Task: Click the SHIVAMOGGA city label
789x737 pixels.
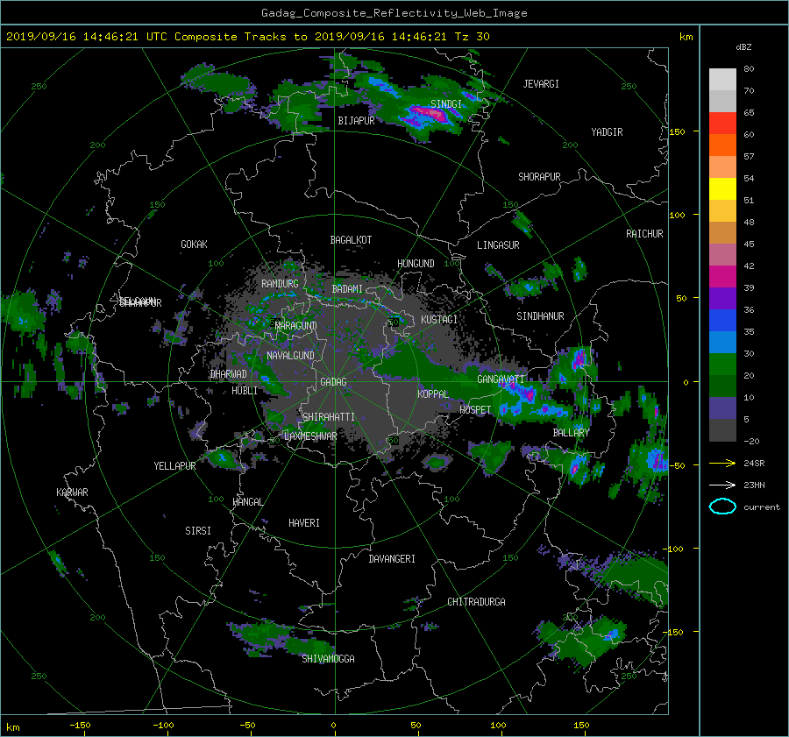Action: (328, 659)
